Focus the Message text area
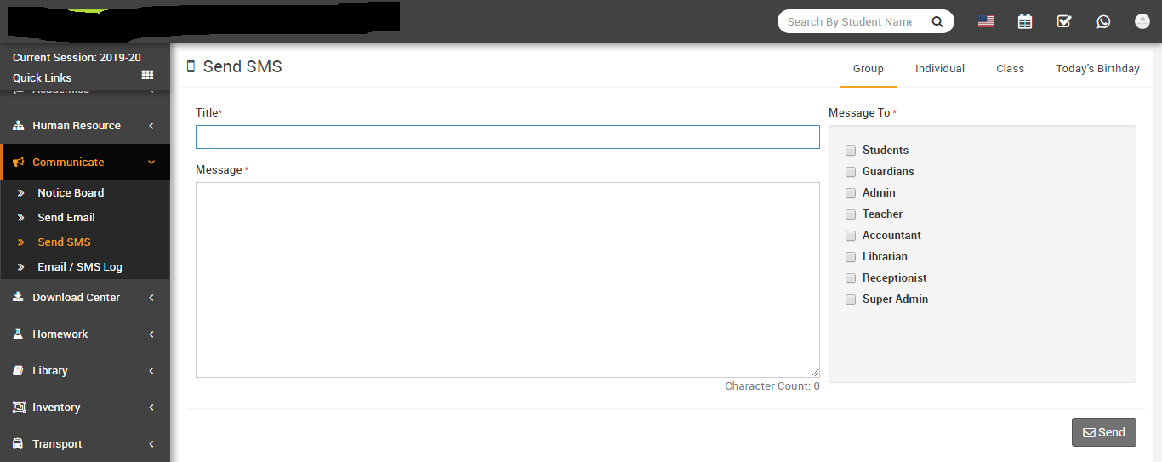Image resolution: width=1162 pixels, height=462 pixels. pos(507,279)
